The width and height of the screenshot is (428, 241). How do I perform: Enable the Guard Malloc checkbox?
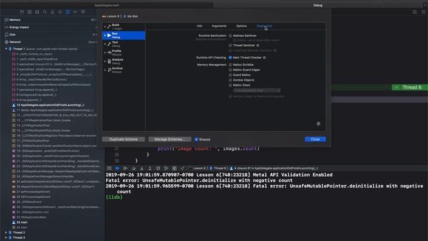pos(230,75)
